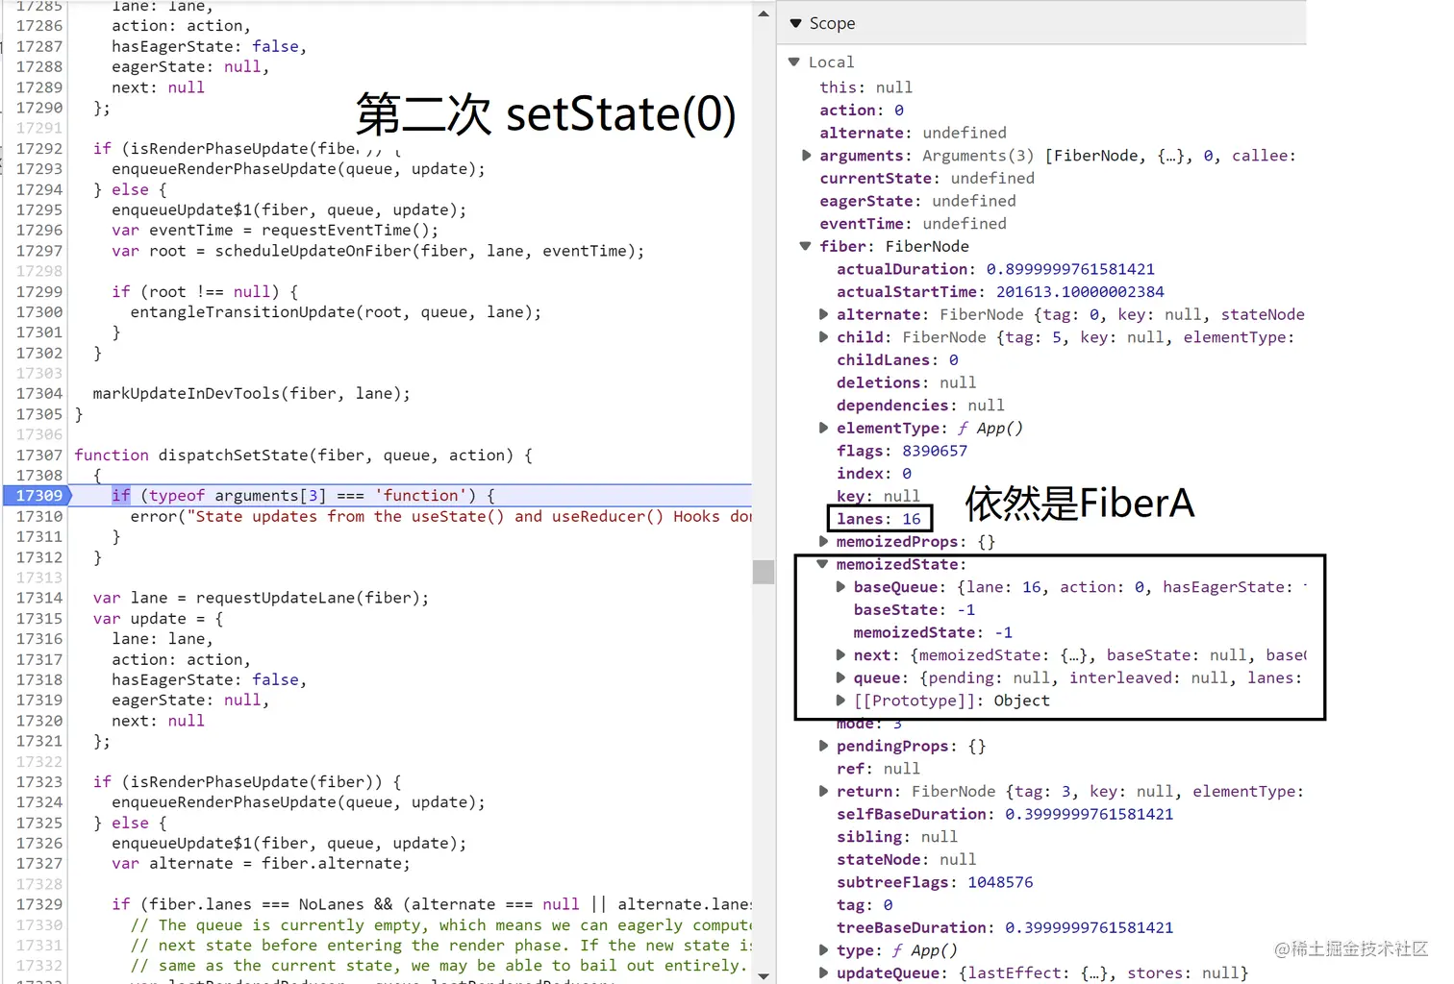Expand the arguments Arguments(3) entry
The height and width of the screenshot is (984, 1454).
[x=806, y=155]
